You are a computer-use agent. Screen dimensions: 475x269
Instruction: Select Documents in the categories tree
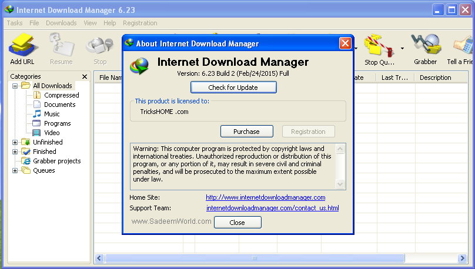pyautogui.click(x=60, y=105)
